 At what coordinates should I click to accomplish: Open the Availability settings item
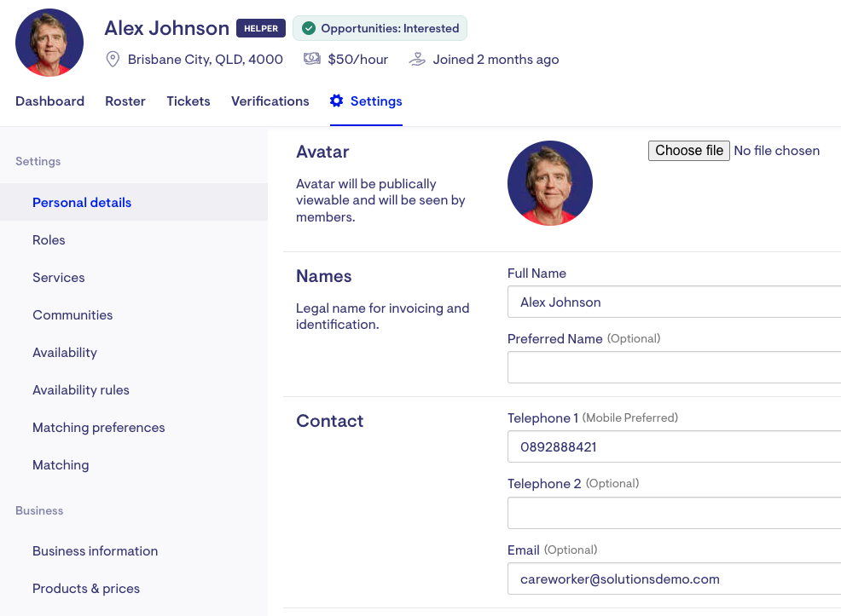(x=134, y=353)
